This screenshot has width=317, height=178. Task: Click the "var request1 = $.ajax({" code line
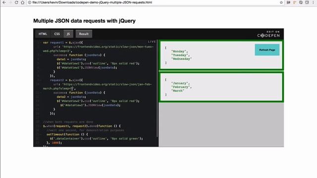pyautogui.click(x=63, y=43)
